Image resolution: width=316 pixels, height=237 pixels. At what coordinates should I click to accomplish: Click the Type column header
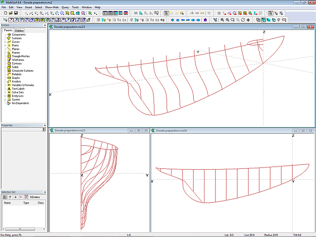click(x=26, y=203)
